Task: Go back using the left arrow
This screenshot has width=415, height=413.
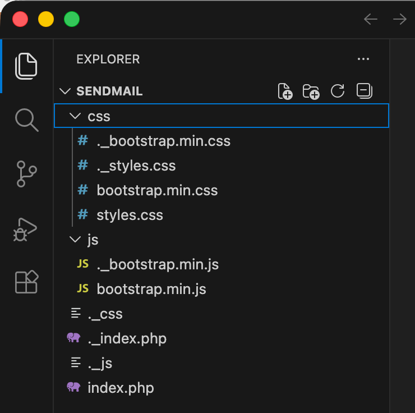Action: coord(371,20)
